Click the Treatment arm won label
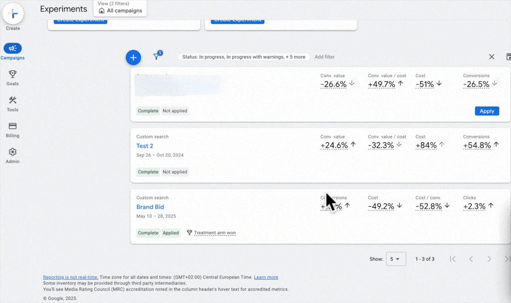This screenshot has width=511, height=303. coord(215,233)
